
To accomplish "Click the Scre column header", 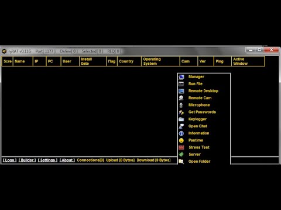I will [x=8, y=61].
